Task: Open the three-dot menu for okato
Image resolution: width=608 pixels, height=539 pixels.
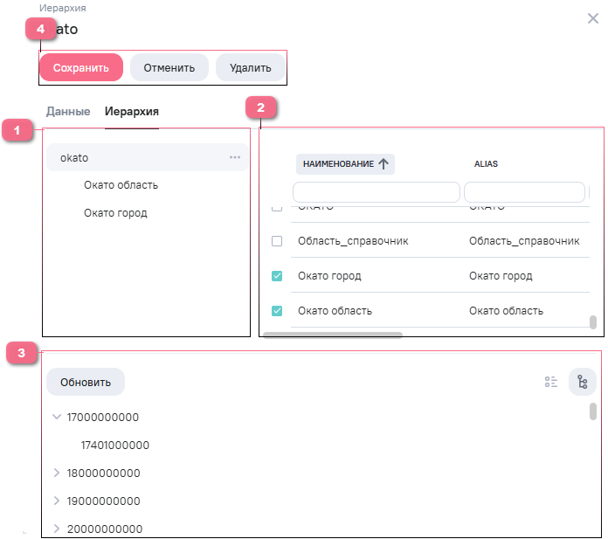Action: point(234,157)
